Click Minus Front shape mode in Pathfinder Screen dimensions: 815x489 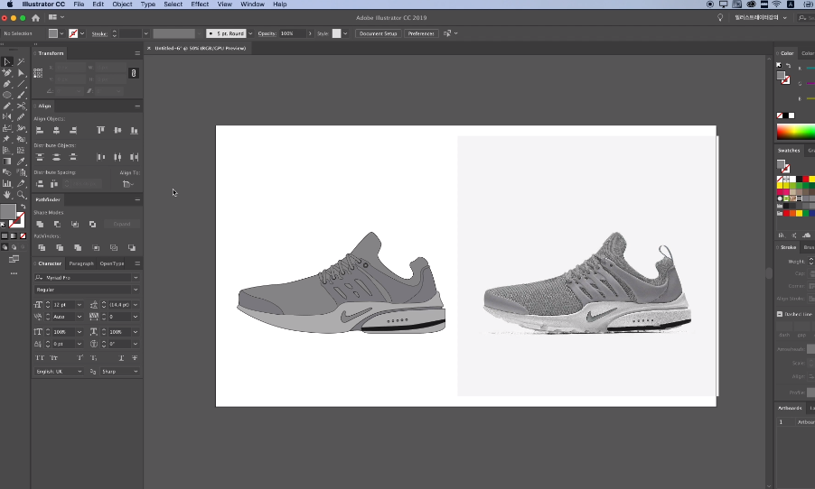coord(57,224)
